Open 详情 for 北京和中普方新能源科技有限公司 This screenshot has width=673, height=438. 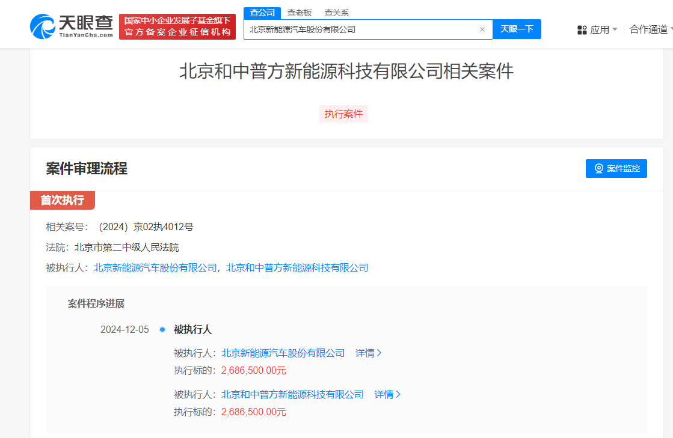pos(387,394)
